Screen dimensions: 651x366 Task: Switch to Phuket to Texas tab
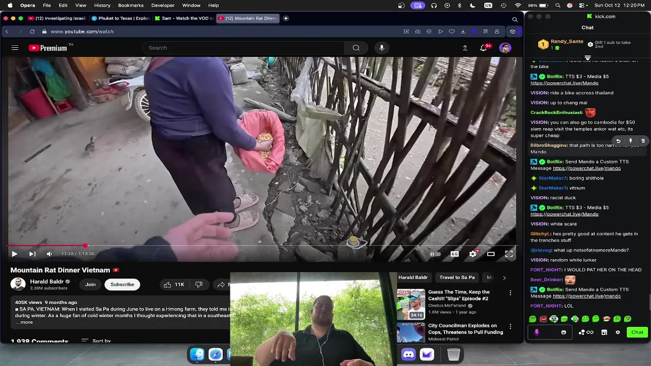[x=121, y=18]
